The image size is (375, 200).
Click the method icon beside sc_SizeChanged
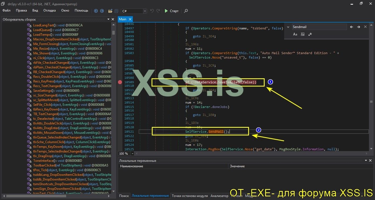coord(29,95)
